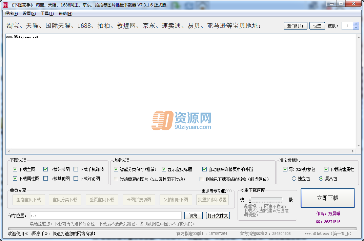Click the horizontal scrollbar left arrow
Image resolution: width=364 pixels, height=241 pixels.
pyautogui.click(x=9, y=151)
